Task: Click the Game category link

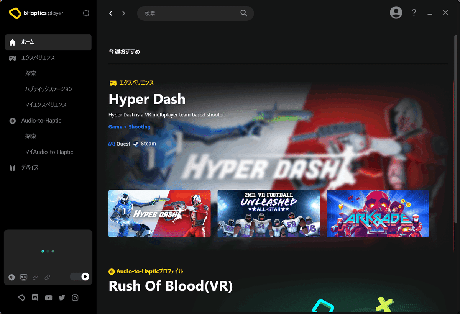Action: coord(115,127)
